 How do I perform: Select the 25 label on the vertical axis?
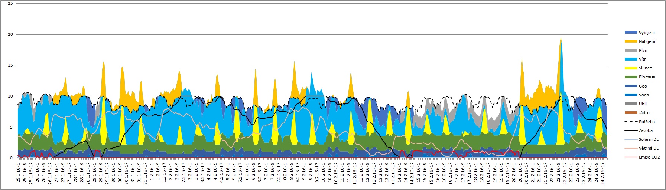(x=10, y=4)
